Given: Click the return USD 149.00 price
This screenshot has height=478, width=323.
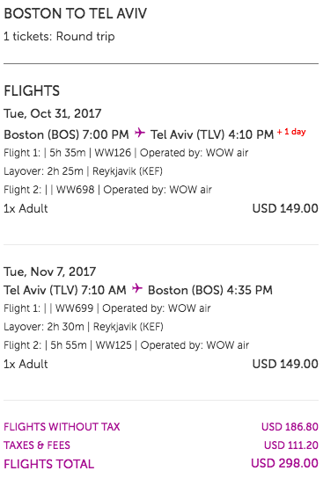Looking at the screenshot, I should click(x=285, y=364).
